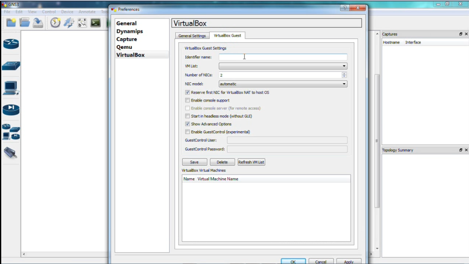
Task: Click the workspace vertical scrollbar thumb
Action: (377, 141)
